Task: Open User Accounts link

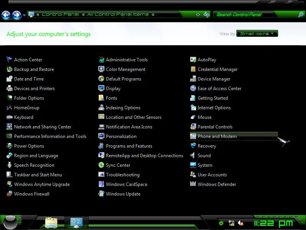Action: (x=212, y=175)
